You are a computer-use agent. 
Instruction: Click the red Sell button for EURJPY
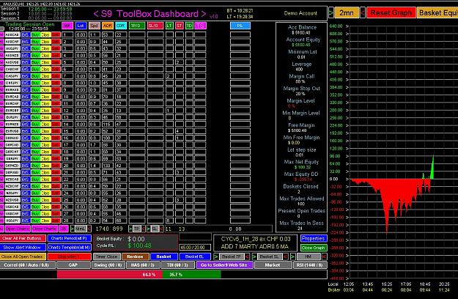coord(56,117)
